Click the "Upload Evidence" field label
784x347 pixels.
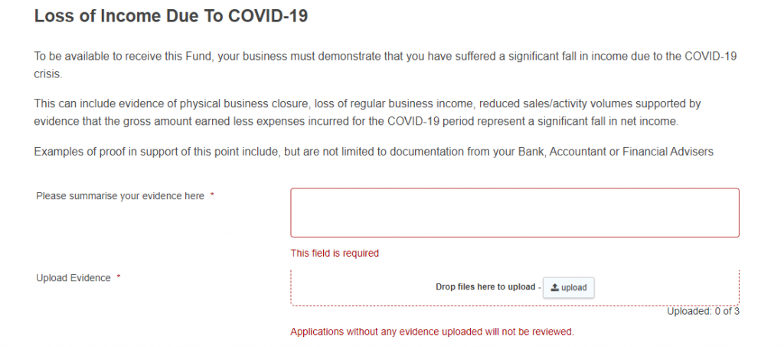coord(73,278)
